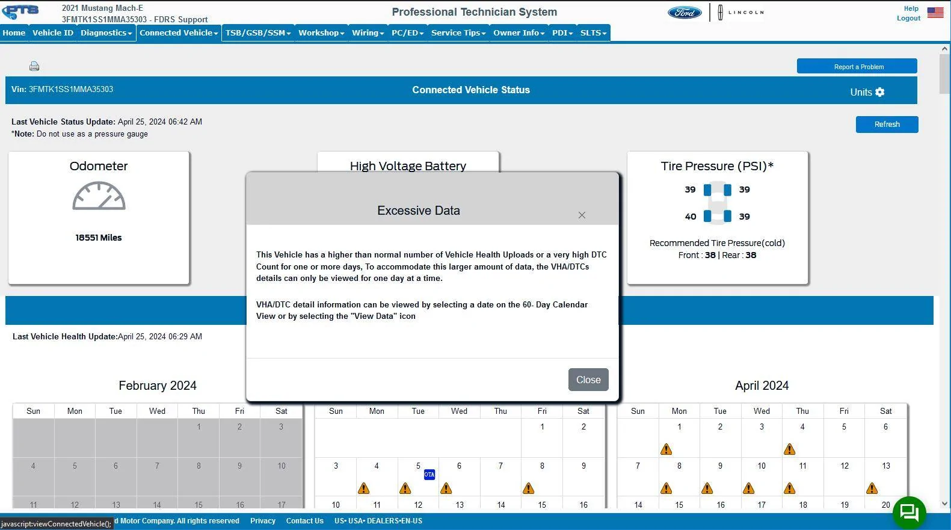Open the warning icon on April 4
The image size is (951, 530).
(790, 449)
